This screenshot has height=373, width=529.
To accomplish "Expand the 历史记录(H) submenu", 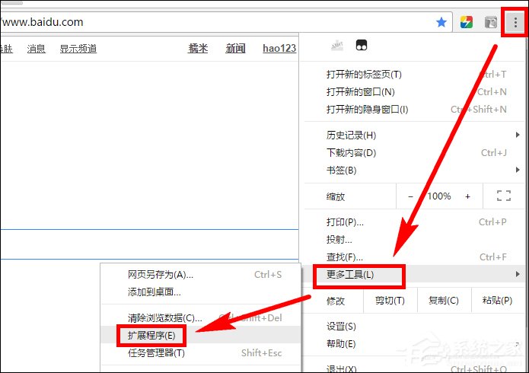I will click(x=416, y=135).
